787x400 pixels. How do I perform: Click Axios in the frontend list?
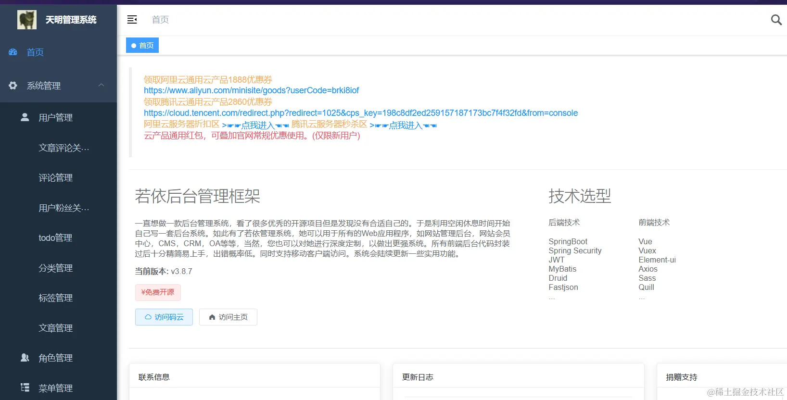pos(648,269)
